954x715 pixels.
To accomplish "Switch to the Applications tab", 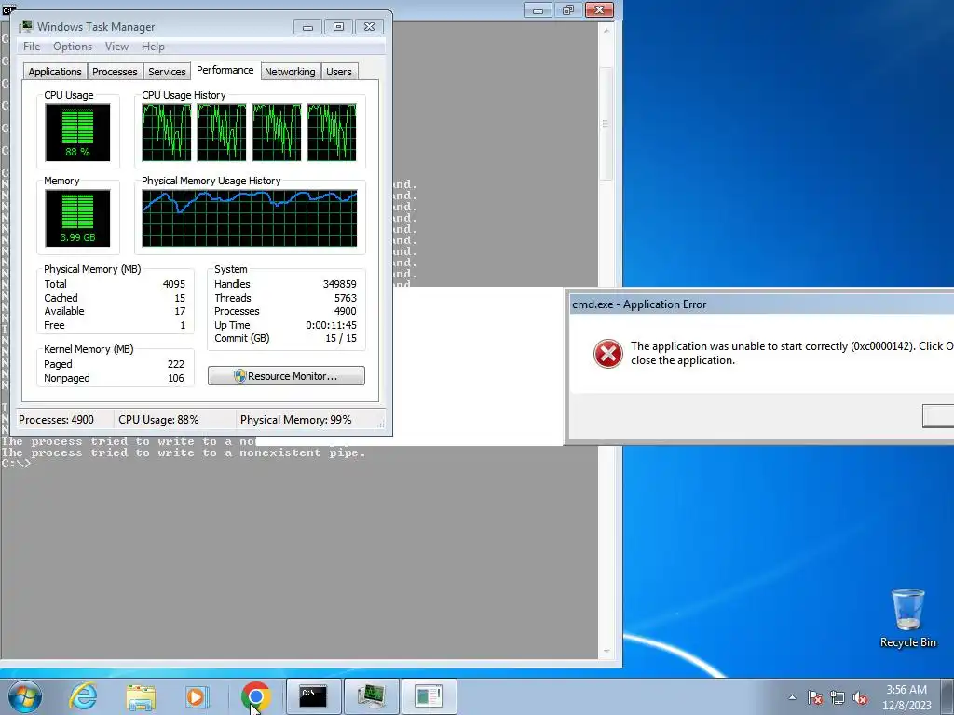I will pyautogui.click(x=55, y=72).
